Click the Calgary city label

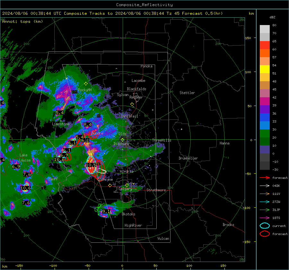pyautogui.click(x=125, y=189)
